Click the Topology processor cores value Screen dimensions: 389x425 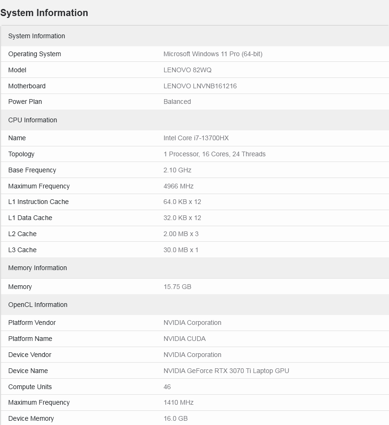[214, 154]
